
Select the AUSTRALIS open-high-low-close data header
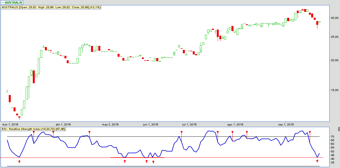51,7
